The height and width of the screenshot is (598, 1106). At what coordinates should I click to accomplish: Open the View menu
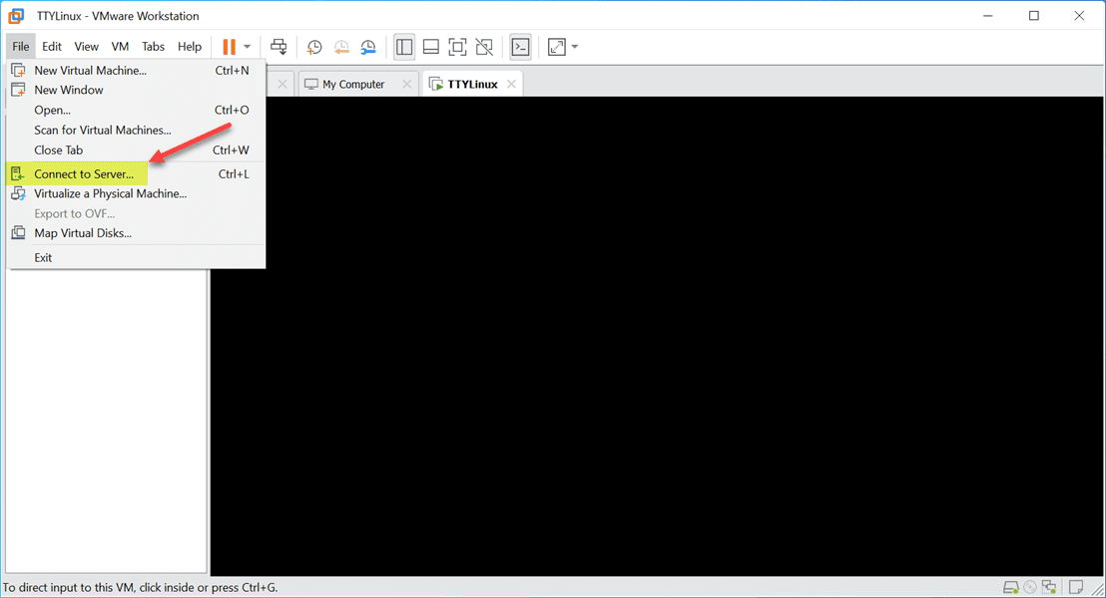point(86,47)
